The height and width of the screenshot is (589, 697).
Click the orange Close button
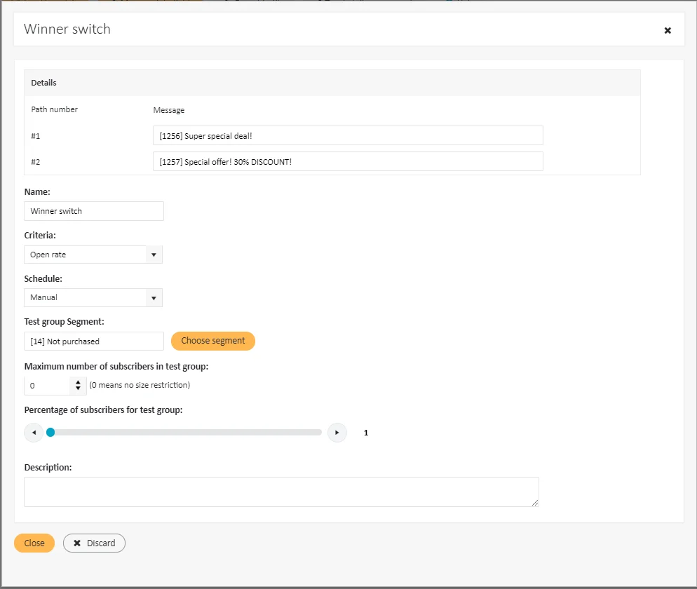34,543
